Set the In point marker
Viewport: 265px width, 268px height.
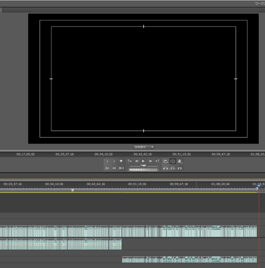point(108,161)
